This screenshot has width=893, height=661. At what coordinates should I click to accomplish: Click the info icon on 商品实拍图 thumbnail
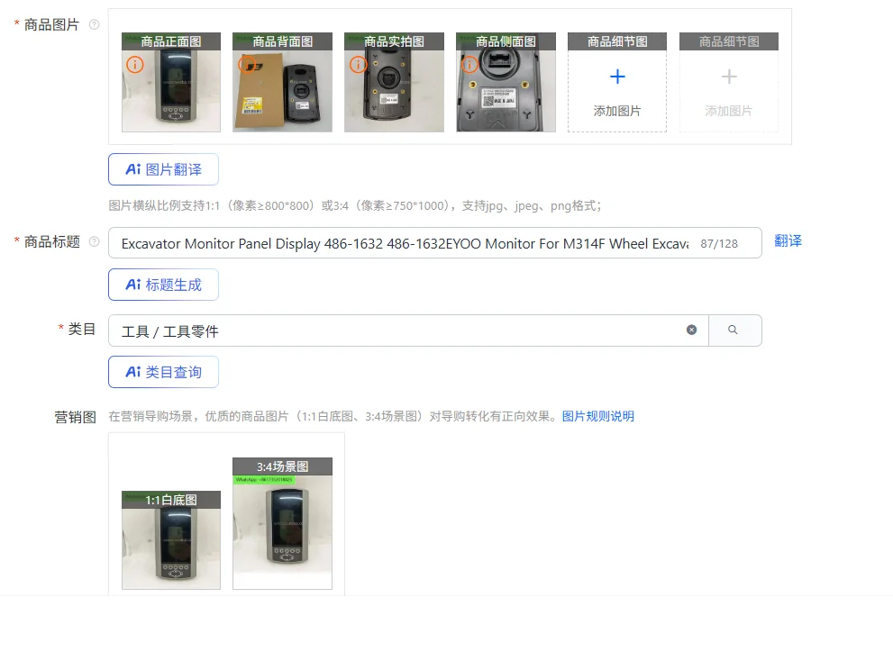tap(359, 65)
